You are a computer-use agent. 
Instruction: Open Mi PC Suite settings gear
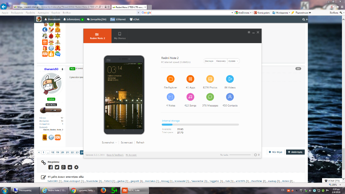point(249,32)
